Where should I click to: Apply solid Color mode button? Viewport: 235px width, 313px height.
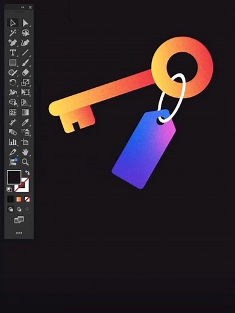[10, 199]
